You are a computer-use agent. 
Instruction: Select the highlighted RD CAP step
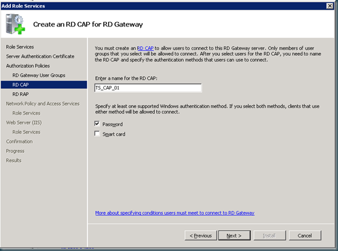click(44, 85)
